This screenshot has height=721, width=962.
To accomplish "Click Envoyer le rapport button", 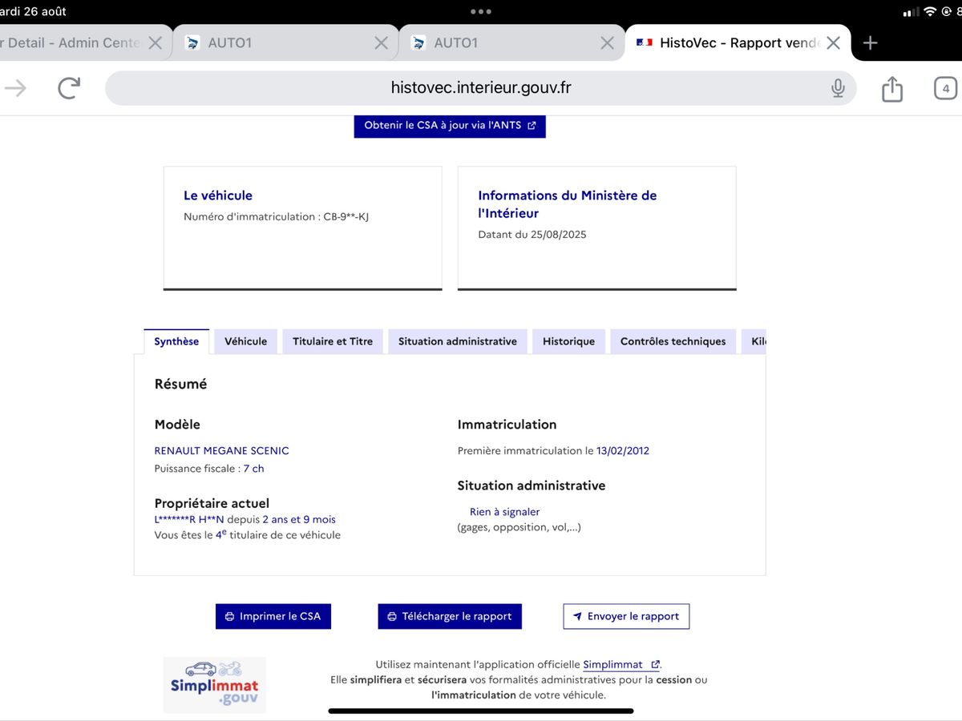I will pyautogui.click(x=626, y=616).
